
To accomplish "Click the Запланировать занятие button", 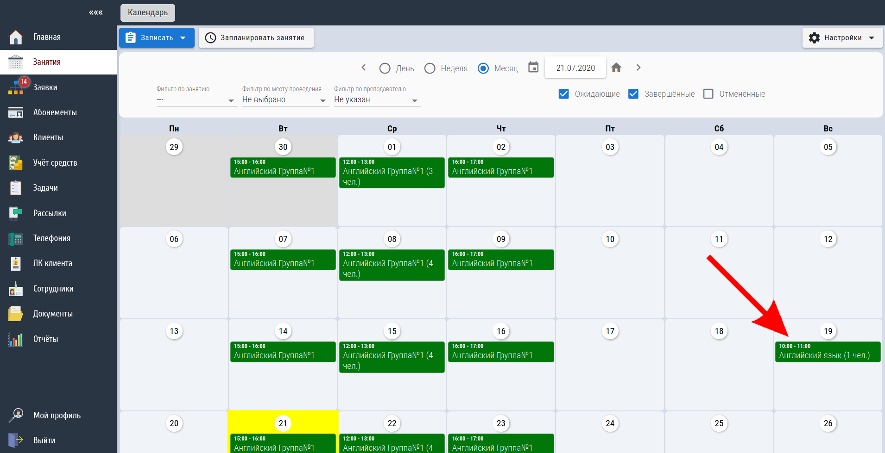I will (x=256, y=38).
